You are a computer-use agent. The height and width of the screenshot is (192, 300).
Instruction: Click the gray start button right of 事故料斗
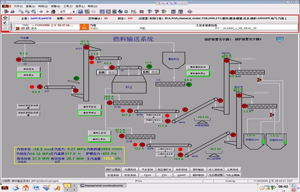coord(198,67)
